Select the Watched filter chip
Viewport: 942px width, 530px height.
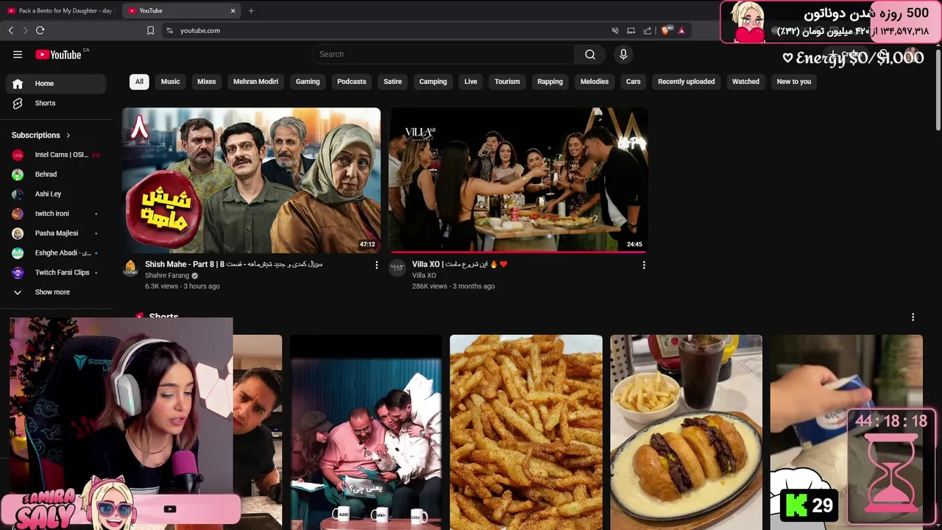746,82
